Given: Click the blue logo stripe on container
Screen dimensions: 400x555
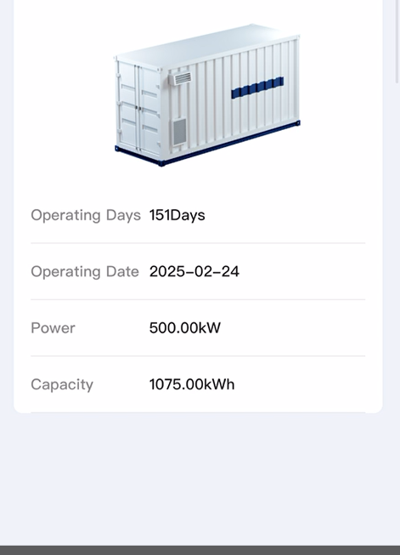Looking at the screenshot, I should pyautogui.click(x=257, y=88).
